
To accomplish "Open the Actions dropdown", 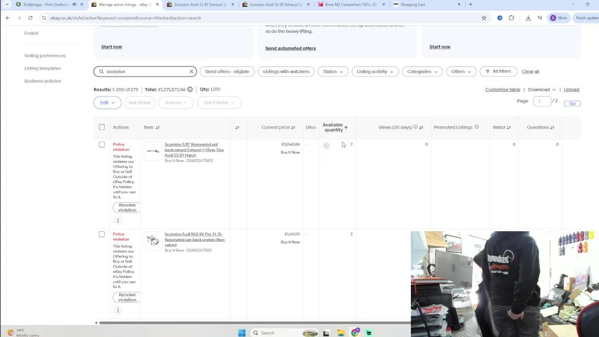I will [175, 103].
